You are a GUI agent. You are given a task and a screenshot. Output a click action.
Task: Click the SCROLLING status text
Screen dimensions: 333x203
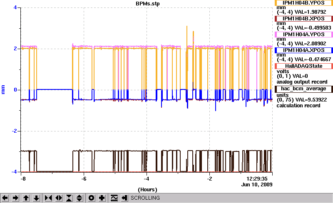(x=145, y=198)
